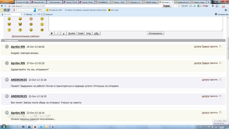The height and width of the screenshot is (129, 229).
Task: Click the Skype icon in the taskbar
Action: [x=41, y=127]
